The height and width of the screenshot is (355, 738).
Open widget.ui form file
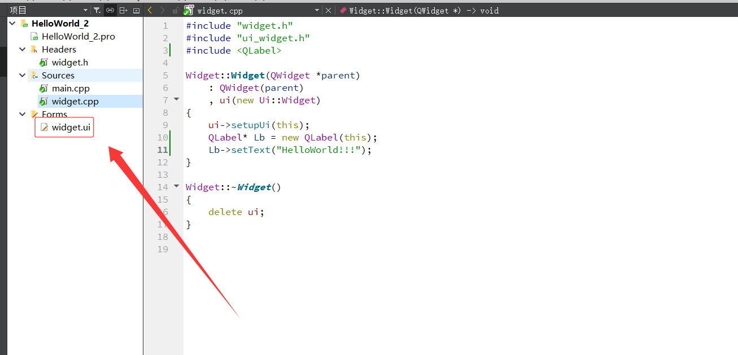click(x=71, y=128)
